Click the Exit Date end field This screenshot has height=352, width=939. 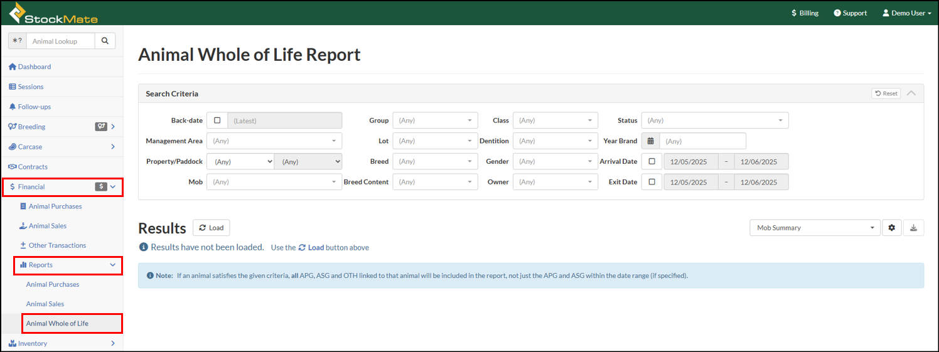(761, 182)
